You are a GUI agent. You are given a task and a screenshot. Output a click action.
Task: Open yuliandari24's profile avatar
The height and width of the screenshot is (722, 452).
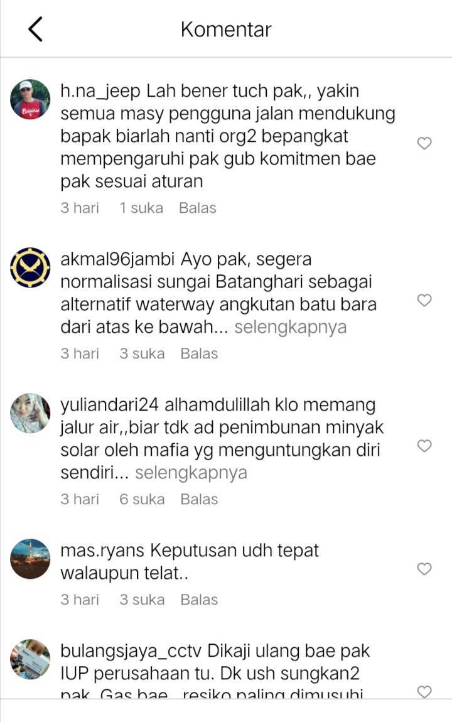point(30,413)
